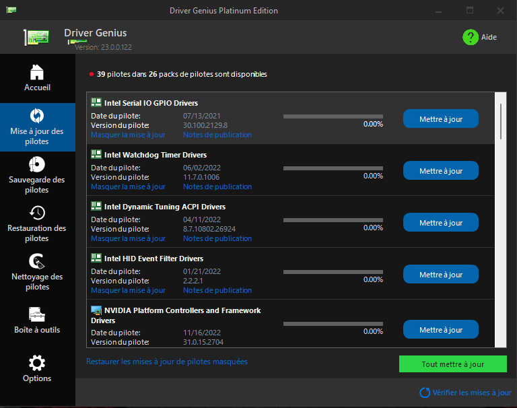Update Intel Serial IO GPIO Drivers
517x408 pixels.
point(441,118)
